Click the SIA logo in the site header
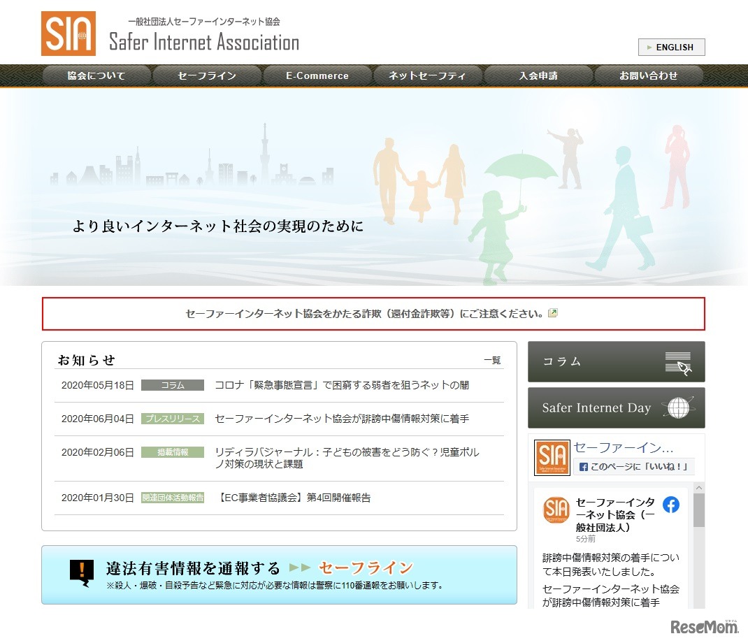The image size is (748, 643). (x=67, y=32)
